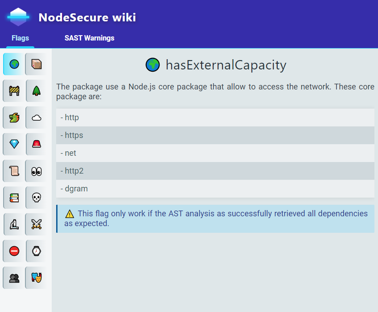The image size is (378, 312).
Task: Select the globe hasExternalCapacity flag icon
Action: [x=14, y=64]
